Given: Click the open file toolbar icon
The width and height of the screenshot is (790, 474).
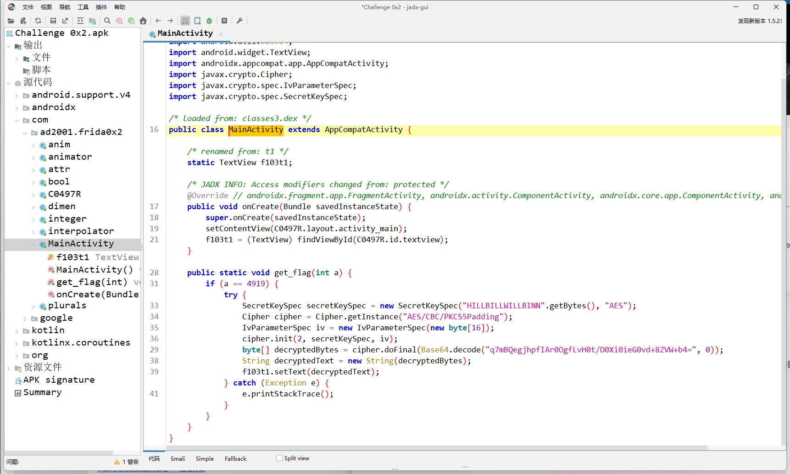Looking at the screenshot, I should click(11, 21).
